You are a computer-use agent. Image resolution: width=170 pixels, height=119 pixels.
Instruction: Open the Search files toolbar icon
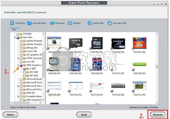tap(30, 23)
